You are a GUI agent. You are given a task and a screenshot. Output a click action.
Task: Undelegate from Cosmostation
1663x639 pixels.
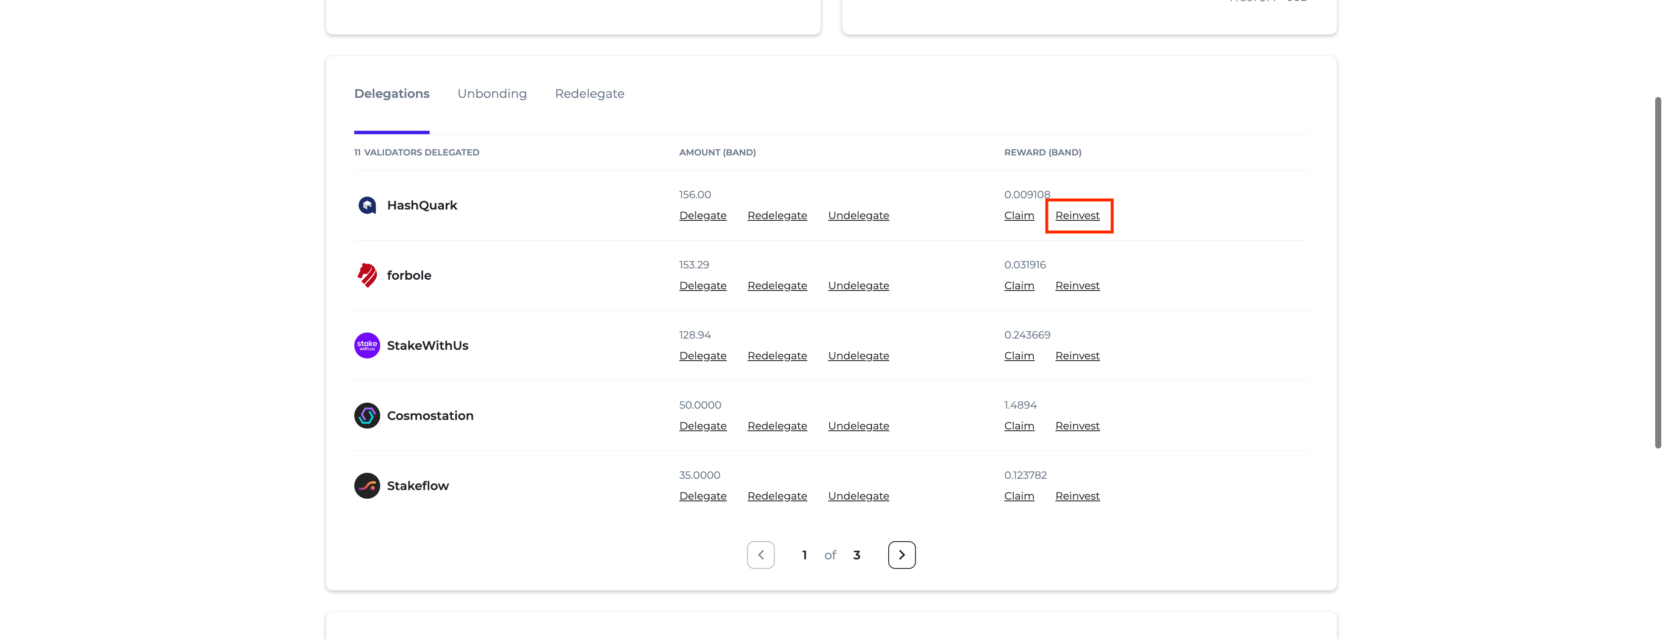coord(859,426)
